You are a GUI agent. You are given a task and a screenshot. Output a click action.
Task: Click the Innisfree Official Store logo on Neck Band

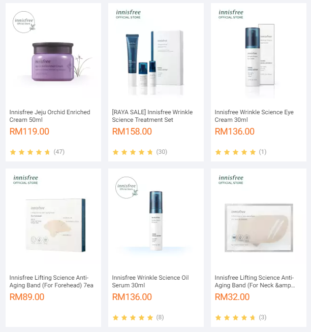point(231,180)
